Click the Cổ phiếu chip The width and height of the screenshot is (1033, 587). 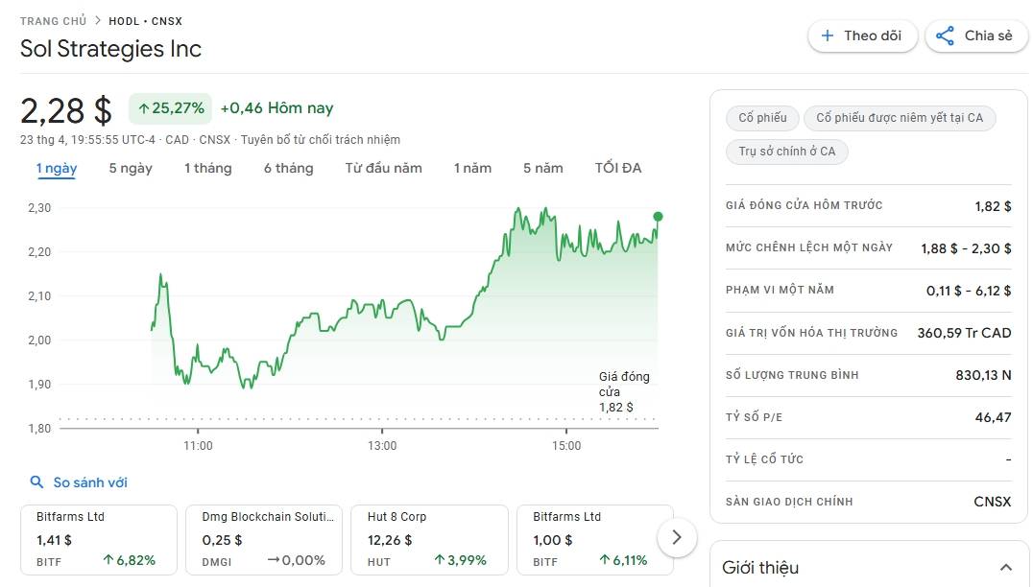click(762, 118)
